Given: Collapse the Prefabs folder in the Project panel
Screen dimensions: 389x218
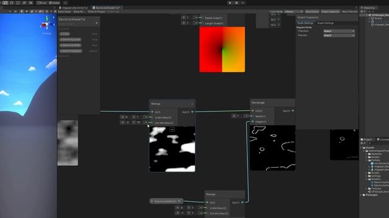Looking at the screenshot, I should (x=367, y=160).
